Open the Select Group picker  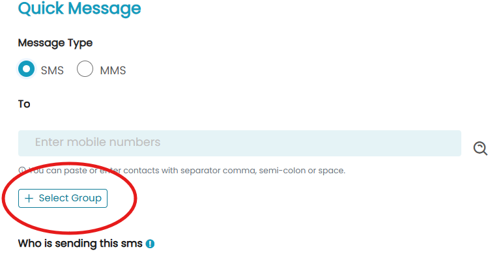63,198
